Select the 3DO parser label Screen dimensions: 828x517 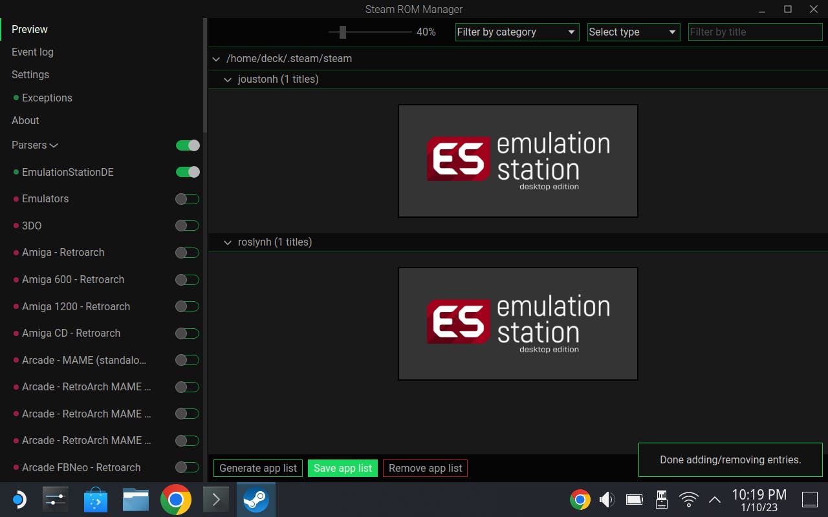pyautogui.click(x=32, y=226)
